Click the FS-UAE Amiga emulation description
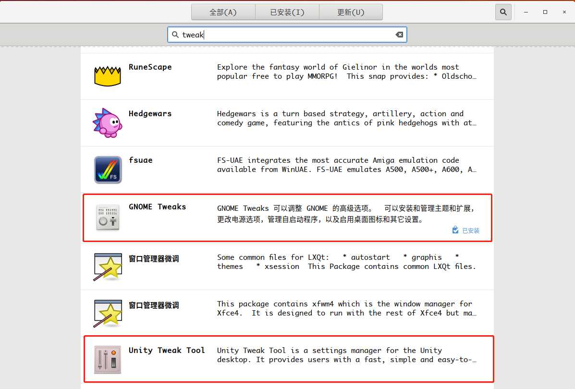This screenshot has height=389, width=575. click(346, 165)
